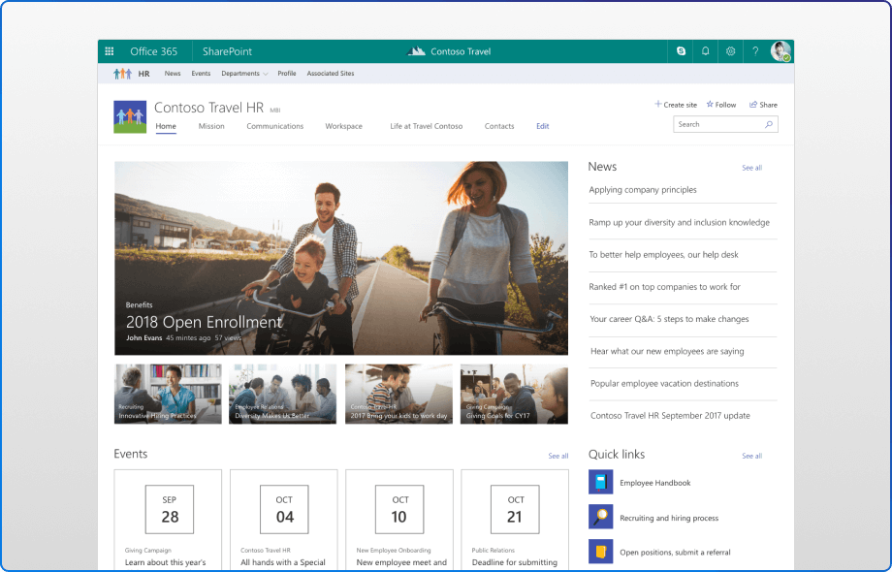892x572 pixels.
Task: Share the site
Action: pos(763,105)
